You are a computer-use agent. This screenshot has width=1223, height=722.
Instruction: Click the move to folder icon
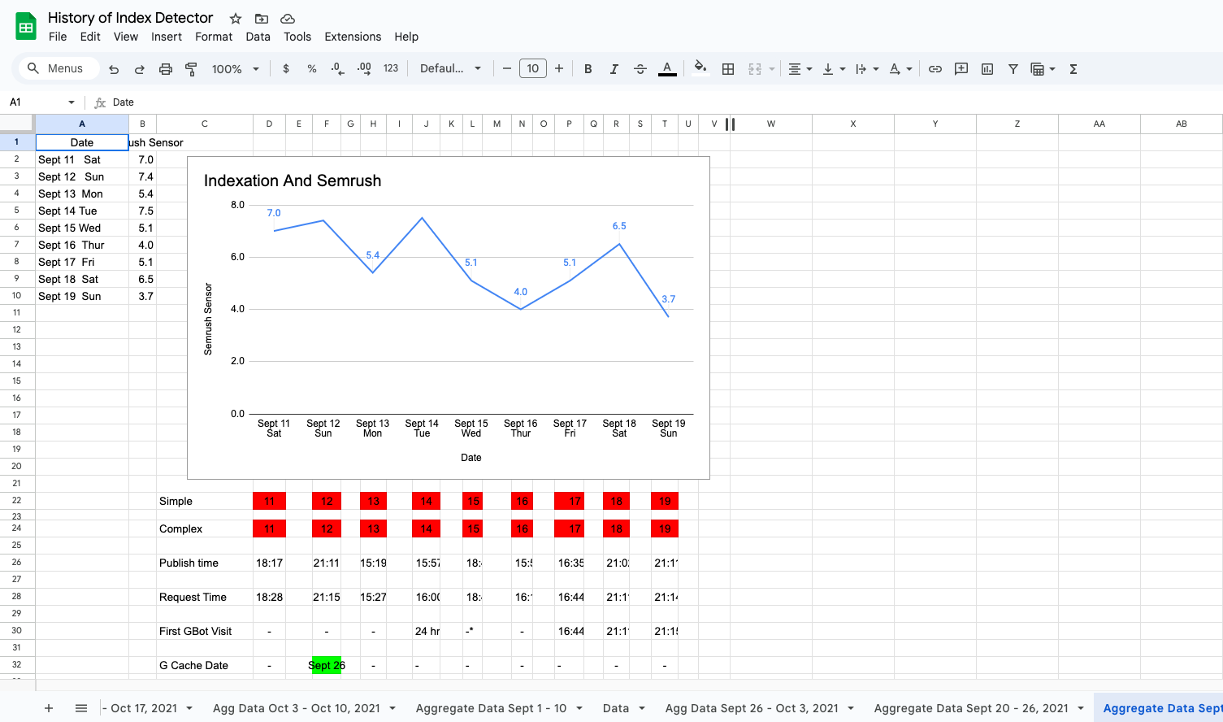[262, 18]
